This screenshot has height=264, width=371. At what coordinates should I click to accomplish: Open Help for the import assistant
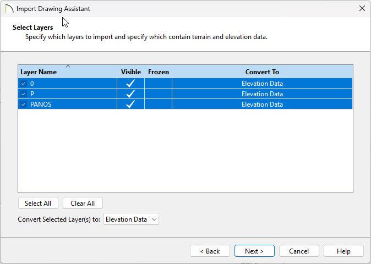[x=343, y=251]
